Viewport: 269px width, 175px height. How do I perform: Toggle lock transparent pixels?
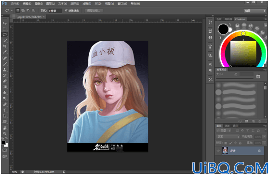click(226, 143)
